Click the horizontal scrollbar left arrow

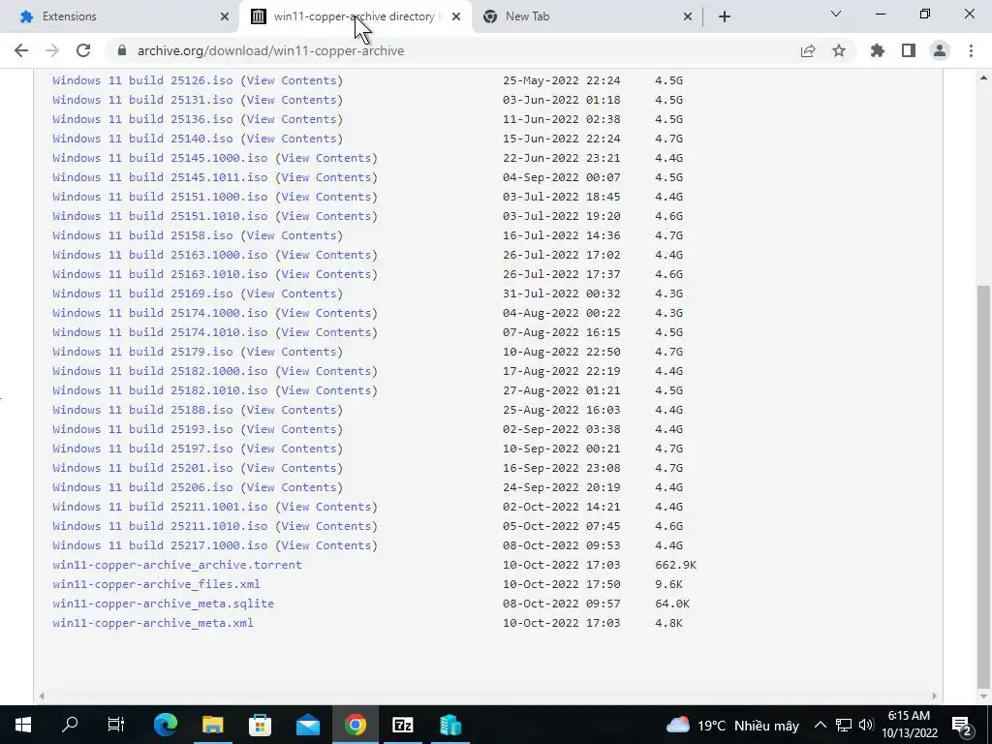click(41, 696)
